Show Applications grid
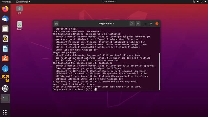Viewport: 208px width, 117px height. coord(5,112)
